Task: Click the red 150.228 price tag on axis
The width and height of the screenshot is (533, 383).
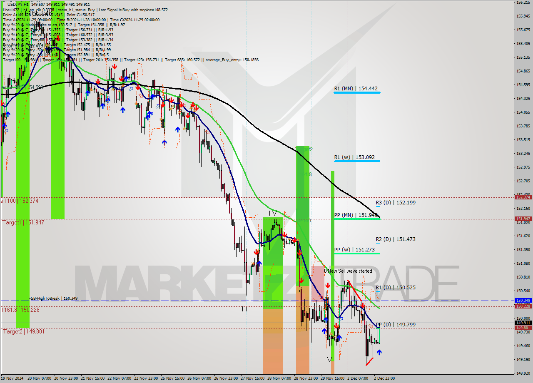Action: [x=523, y=306]
